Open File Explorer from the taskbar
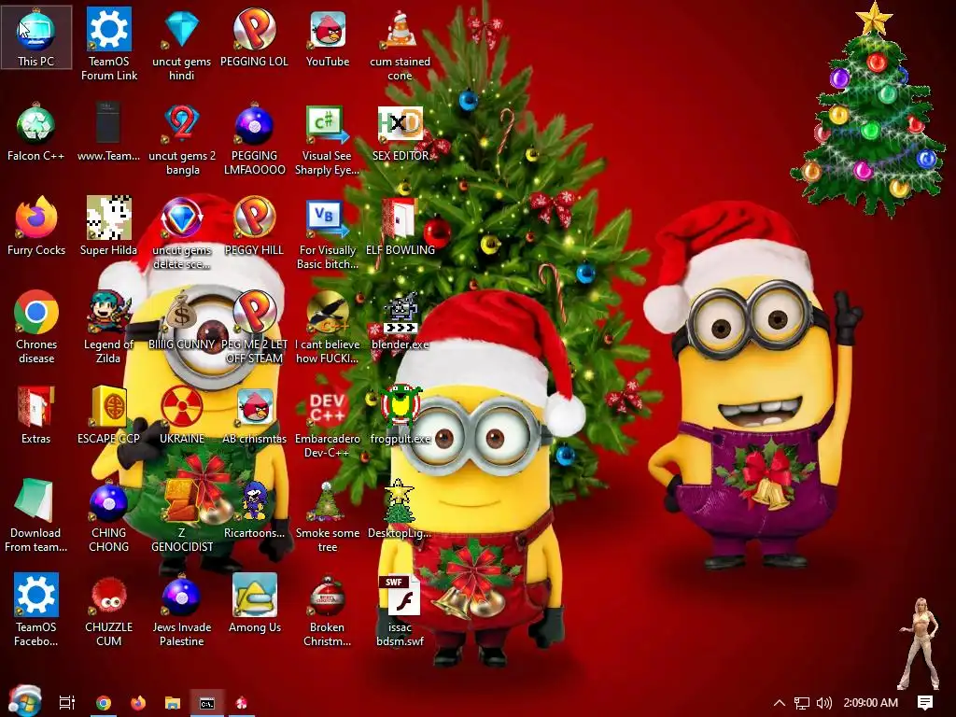 click(173, 703)
